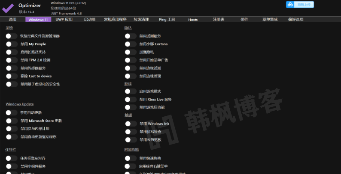Turn on 禁用自动更新驱动程序 switch
This screenshot has width=341, height=174.
pos(12,136)
